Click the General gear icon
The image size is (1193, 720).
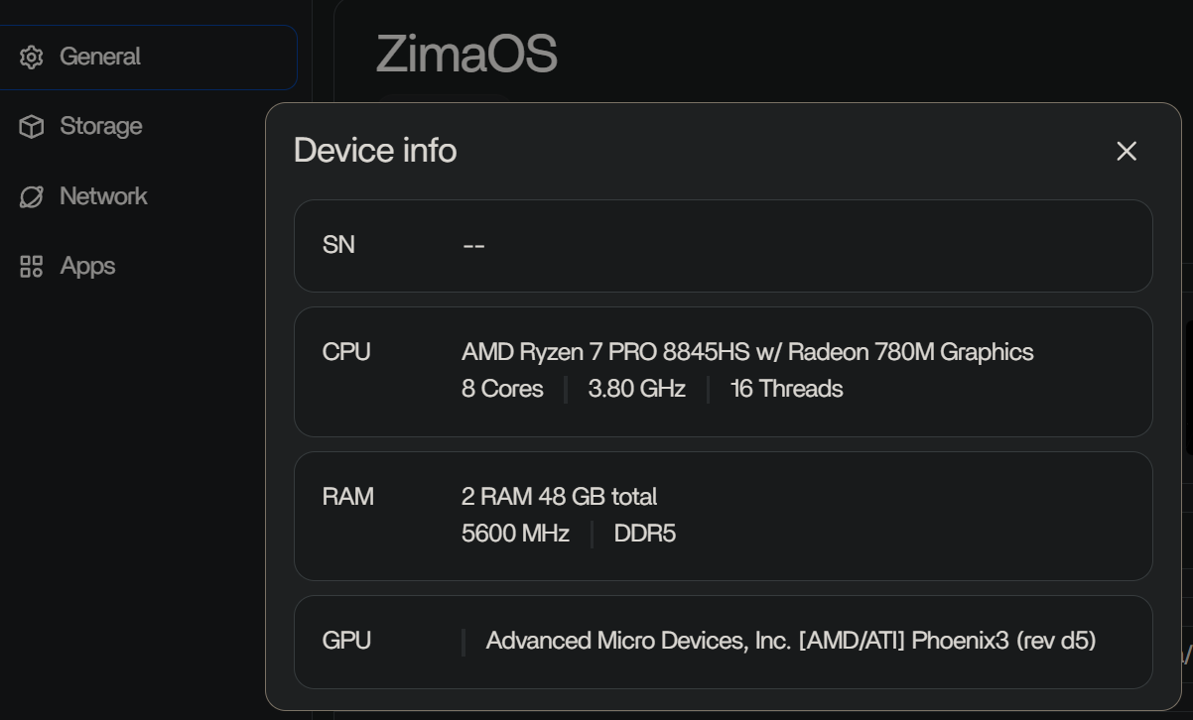pos(31,58)
